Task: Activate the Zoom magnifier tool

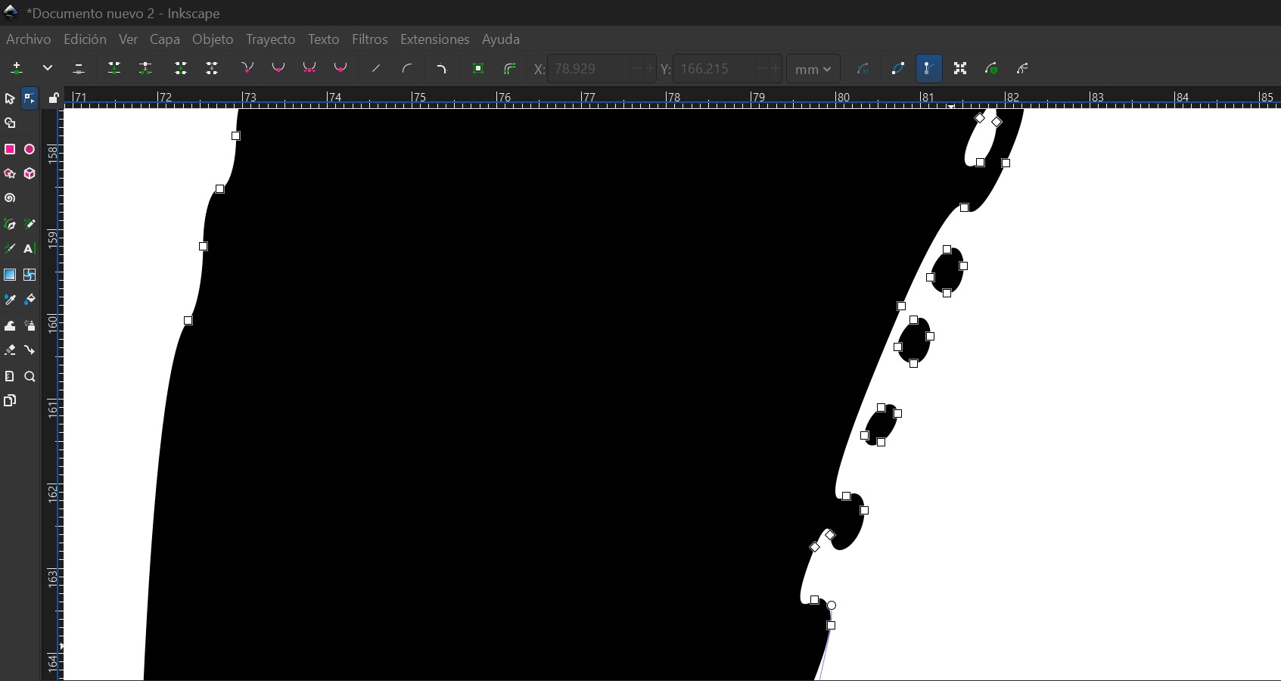Action: pos(30,377)
